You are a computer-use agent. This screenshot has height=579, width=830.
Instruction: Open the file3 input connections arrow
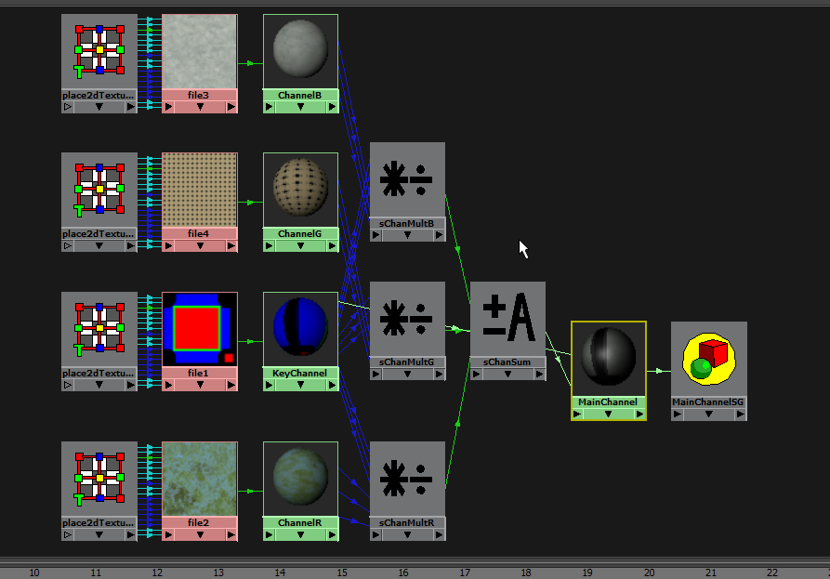pyautogui.click(x=168, y=107)
